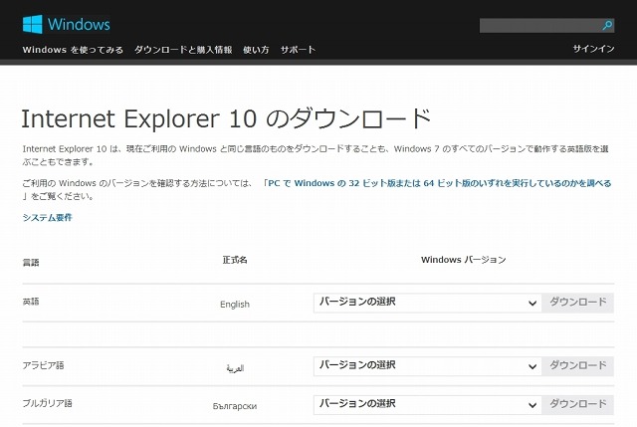Click the 'サインイン' link
Screen dimensions: 637x427
coord(593,49)
